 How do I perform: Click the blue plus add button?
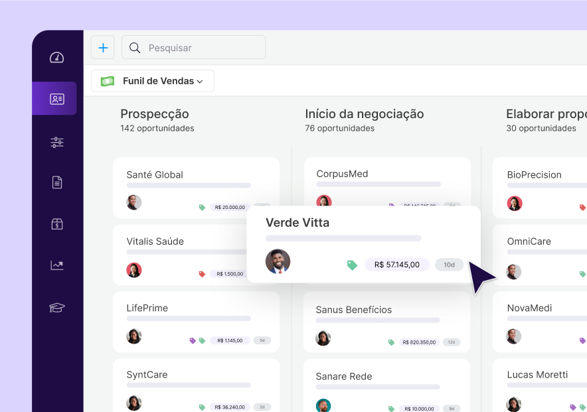[x=102, y=48]
